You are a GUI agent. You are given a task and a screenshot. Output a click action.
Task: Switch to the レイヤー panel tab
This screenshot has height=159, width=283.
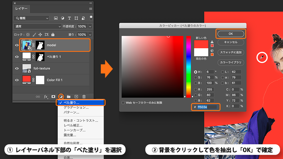(21, 9)
